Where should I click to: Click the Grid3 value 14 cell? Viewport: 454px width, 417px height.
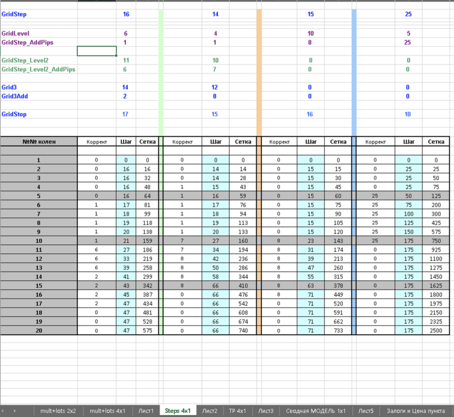point(126,87)
